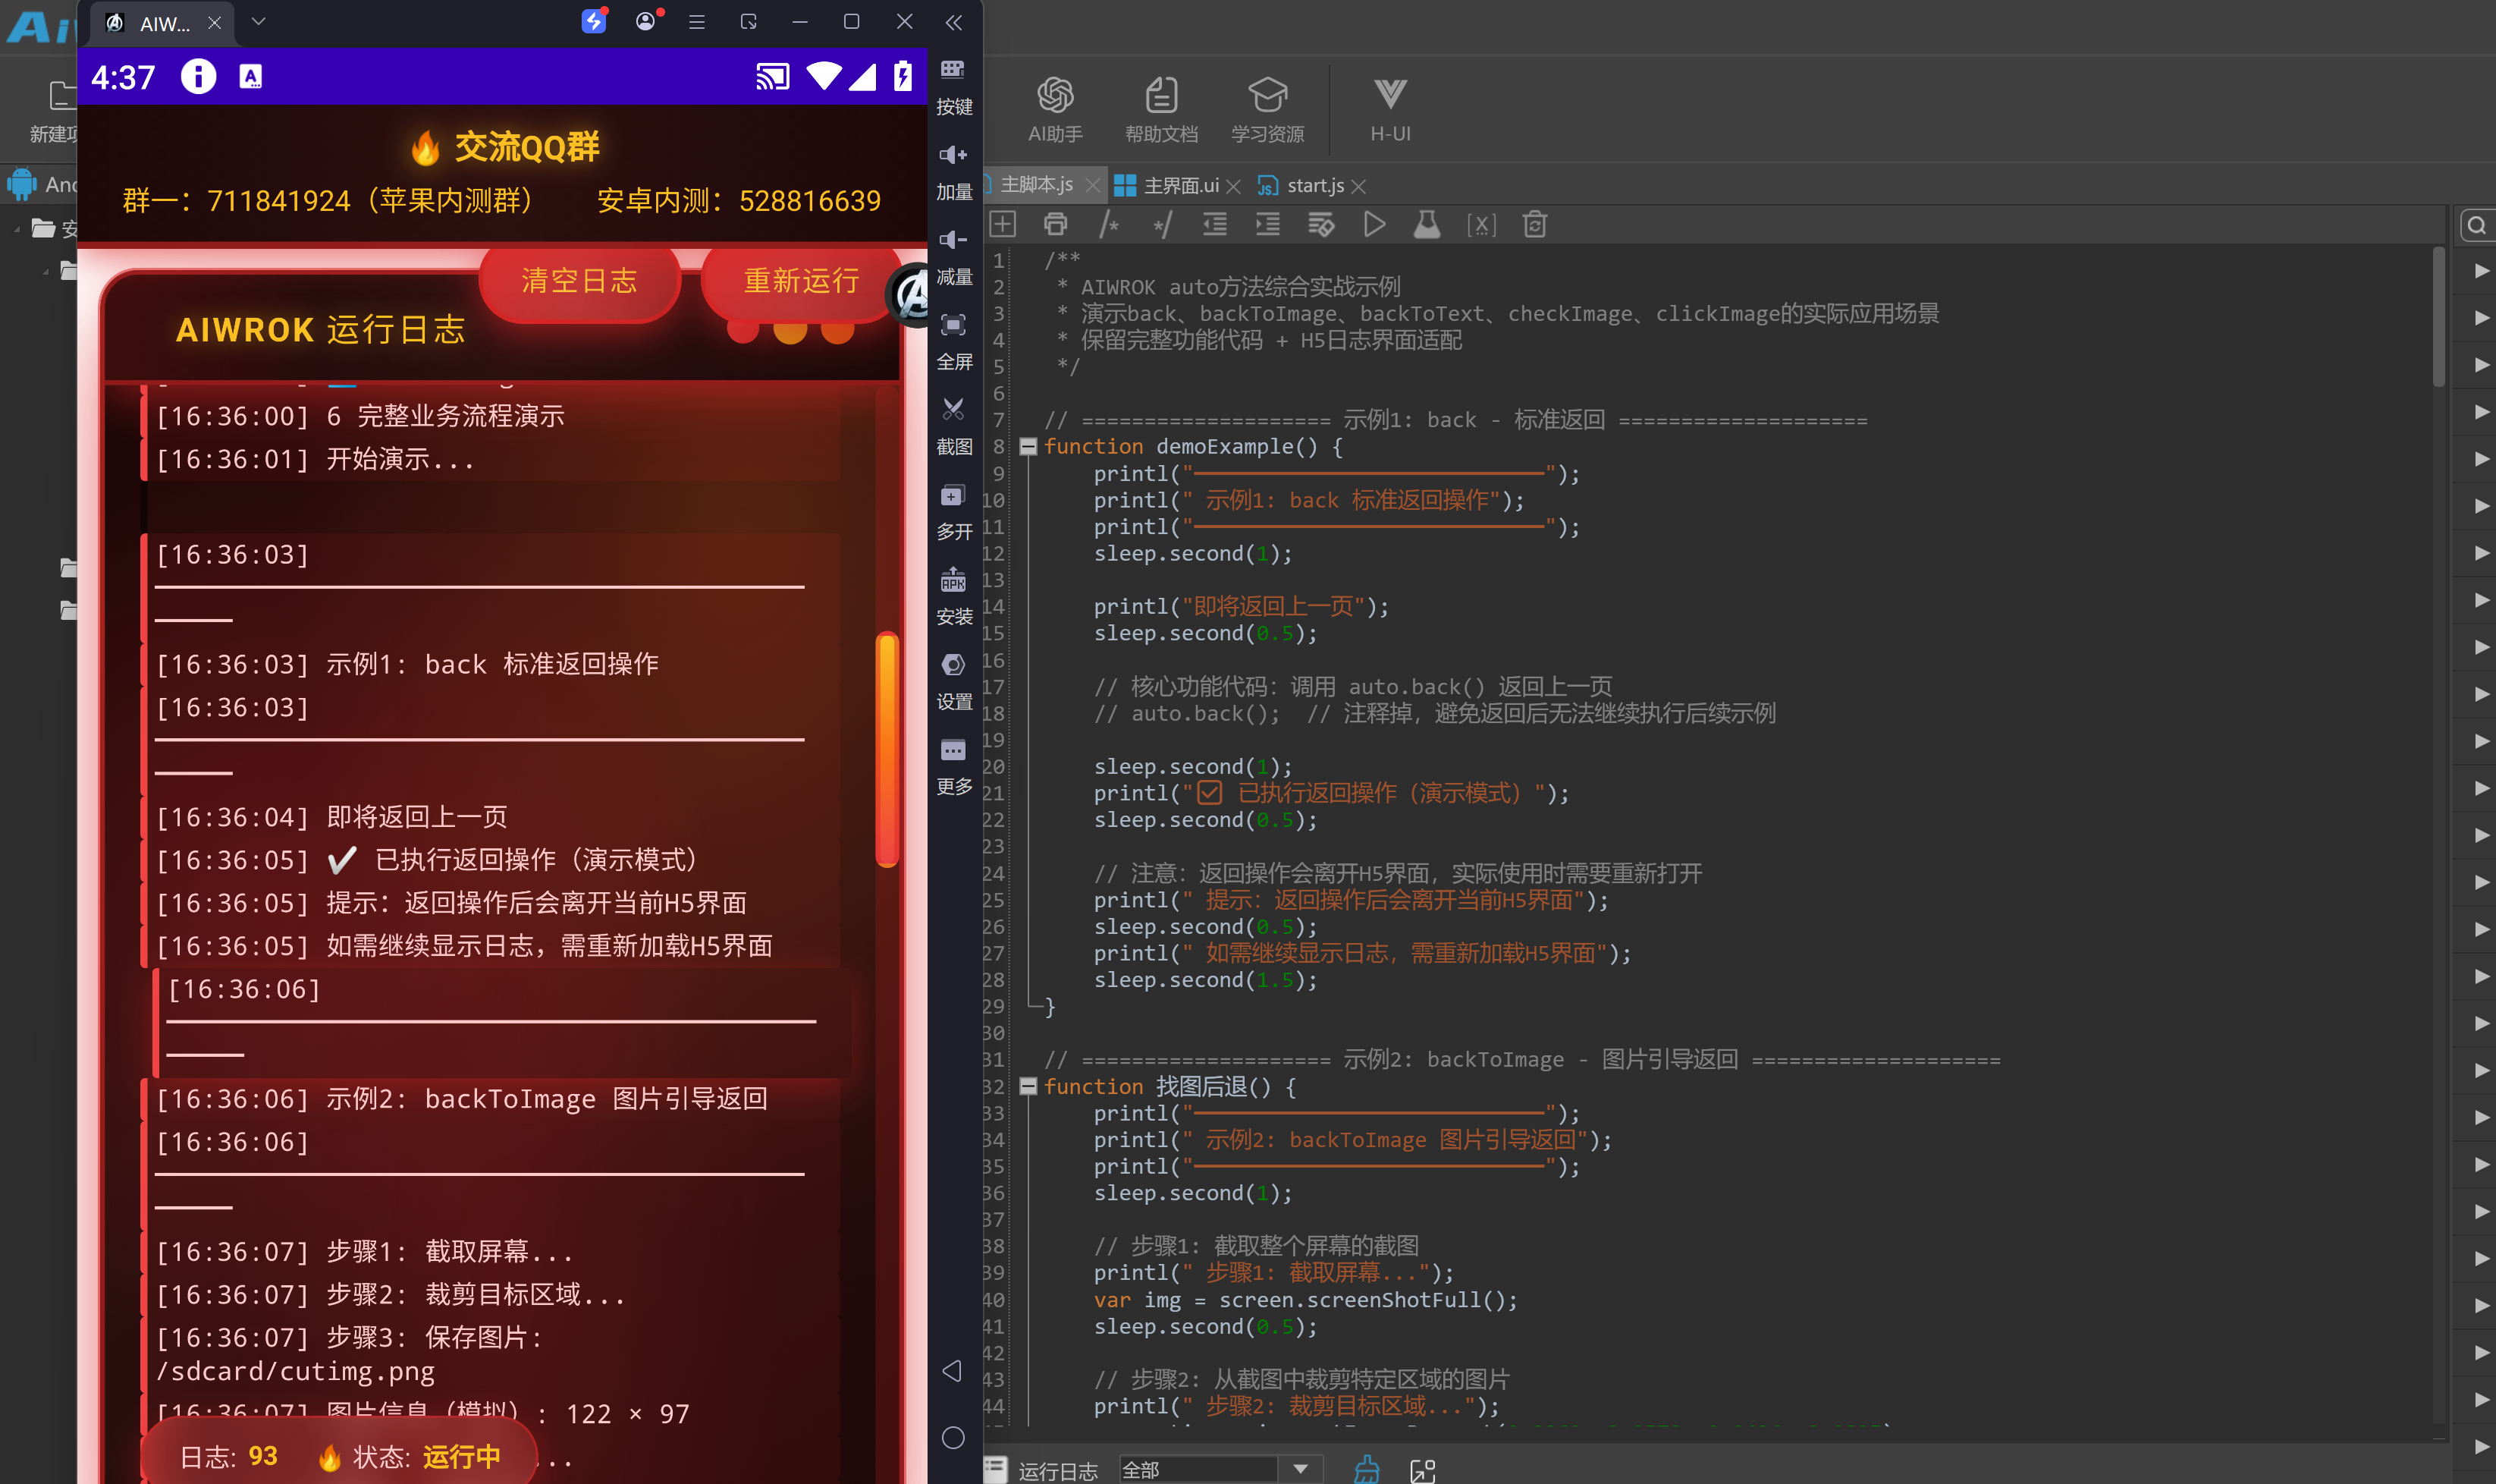The height and width of the screenshot is (1484, 2496).
Task: Click the 安装 APK install icon
Action: (x=953, y=580)
